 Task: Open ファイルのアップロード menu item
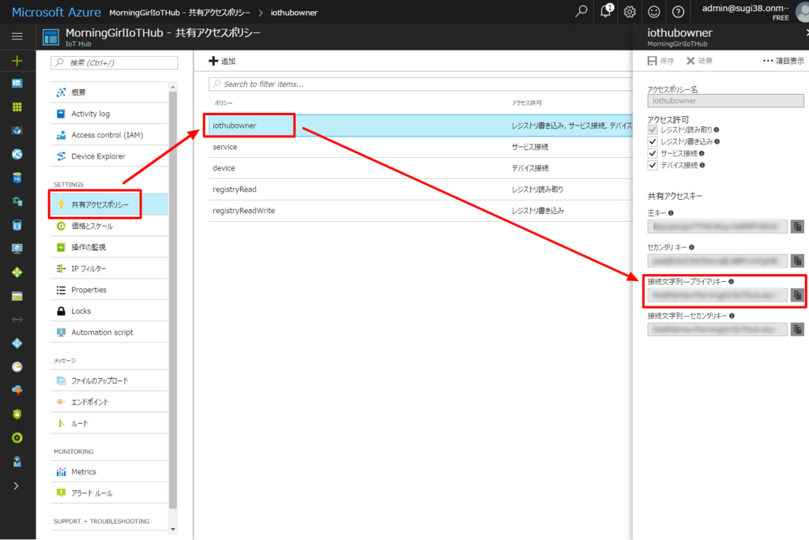click(x=109, y=381)
